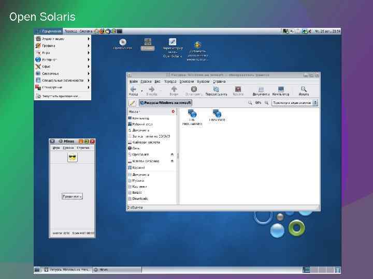
Task: Toggle the pencil location edit button
Action: (x=132, y=103)
